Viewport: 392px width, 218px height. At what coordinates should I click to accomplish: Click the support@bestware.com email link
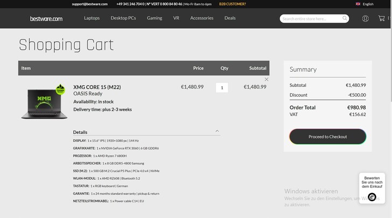[x=90, y=4]
